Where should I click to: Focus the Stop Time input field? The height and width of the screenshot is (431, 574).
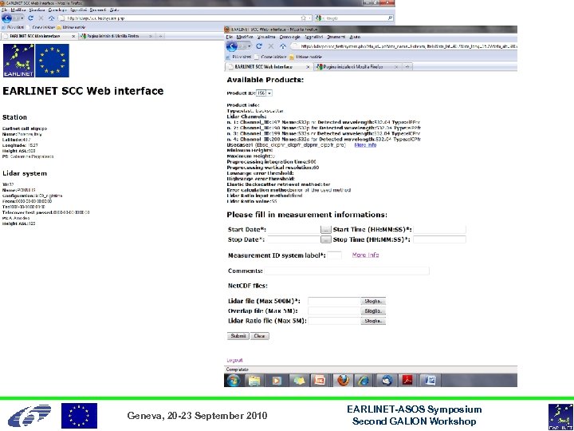pos(439,239)
